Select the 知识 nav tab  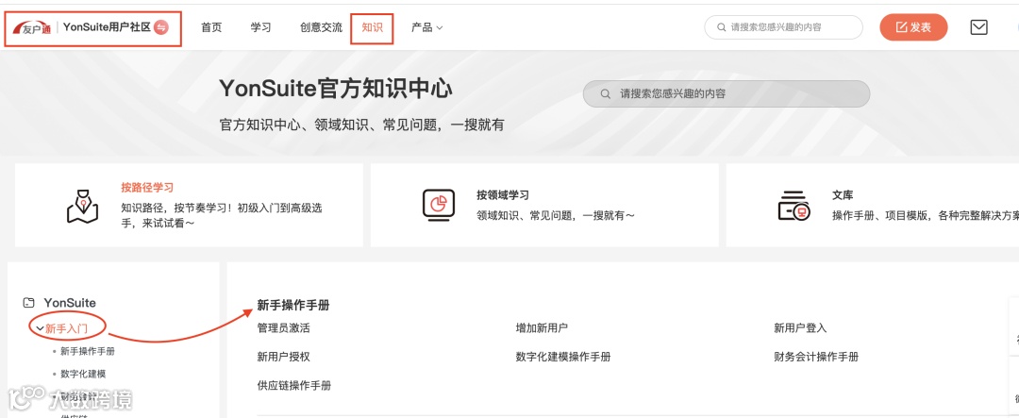[373, 27]
